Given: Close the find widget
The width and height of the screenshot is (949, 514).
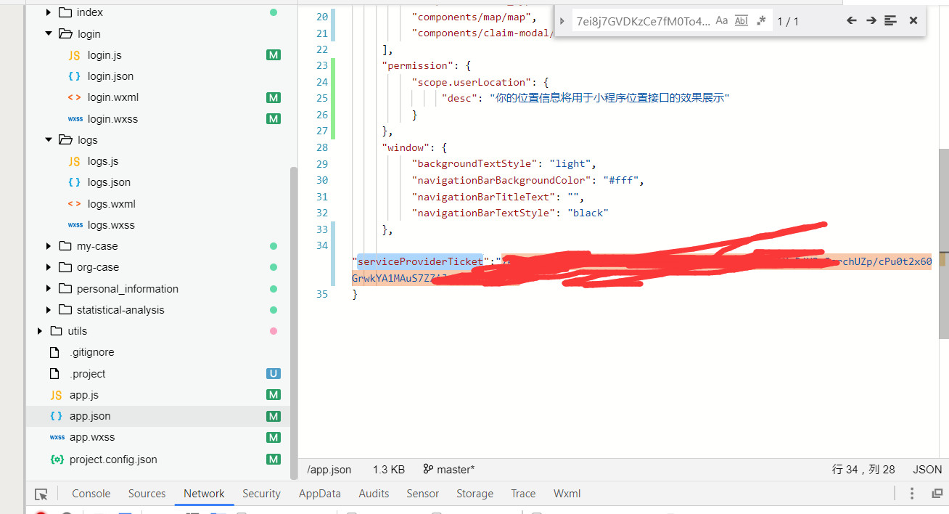Looking at the screenshot, I should pos(913,20).
